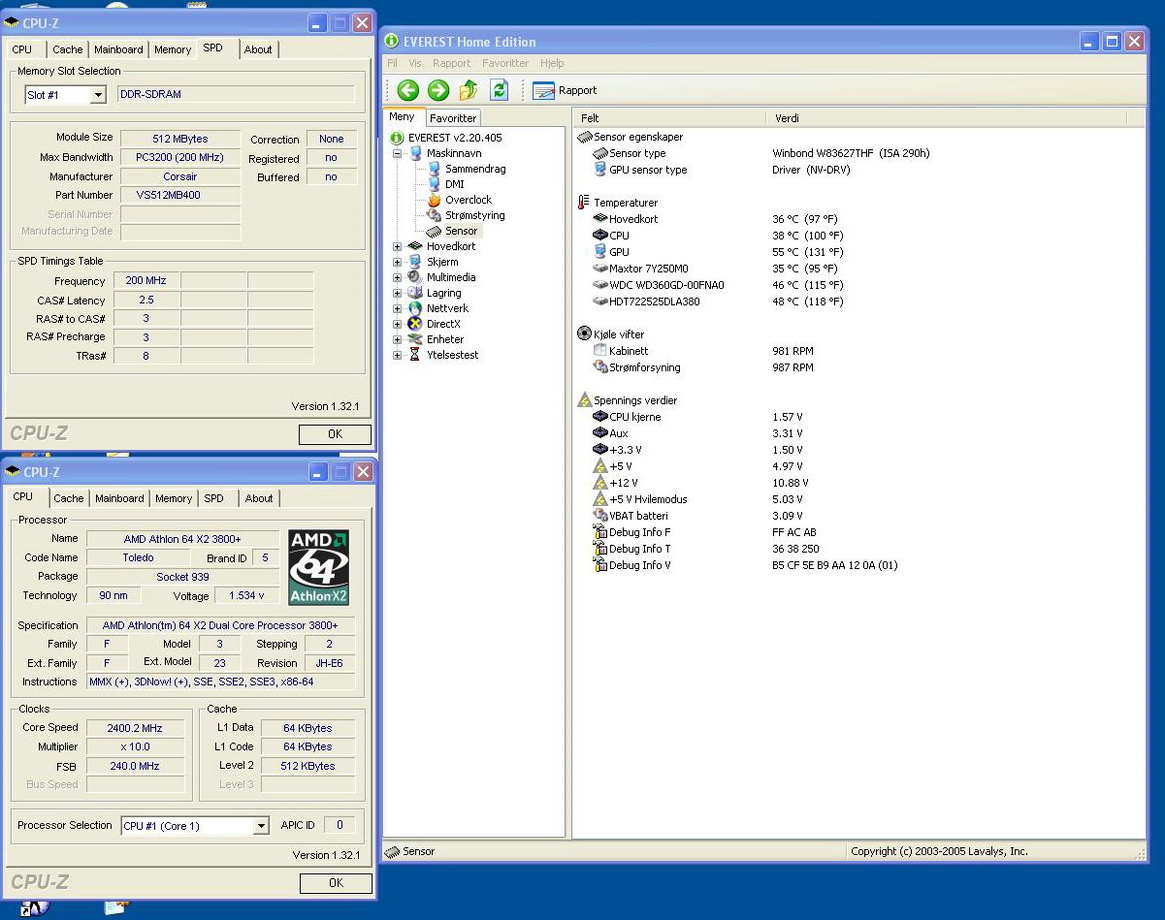Click OK in the lower CPU-Z CPU window

pyautogui.click(x=336, y=883)
